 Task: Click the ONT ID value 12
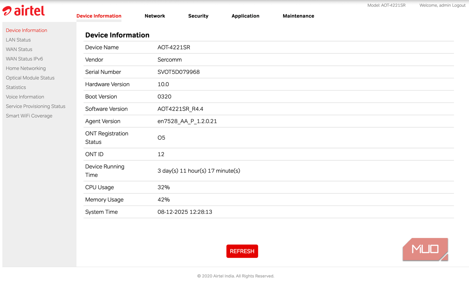click(x=161, y=154)
